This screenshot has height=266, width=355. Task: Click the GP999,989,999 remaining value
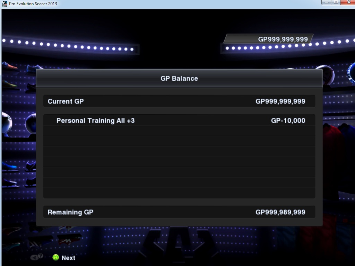coord(280,212)
